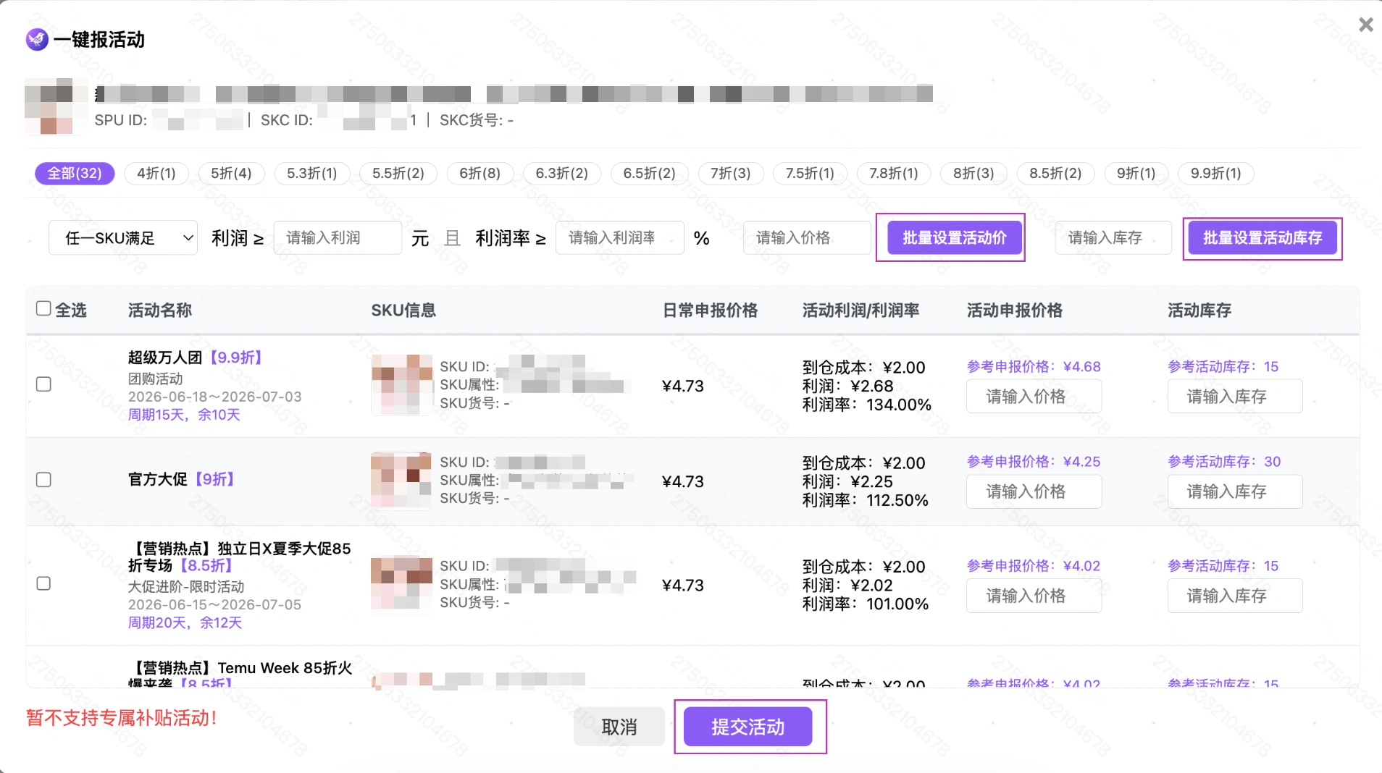Viewport: 1382px width, 773px height.
Task: Click 活动利润/利润率 column header
Action: 861,311
